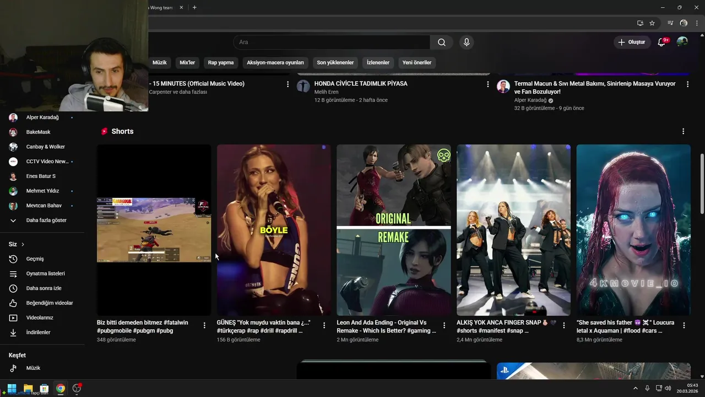Open Melih Eren channel avatar
The height and width of the screenshot is (397, 705).
coord(303,86)
